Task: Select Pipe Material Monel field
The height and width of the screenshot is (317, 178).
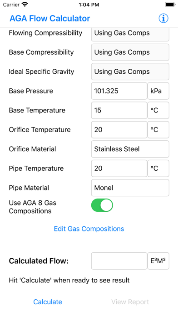Action: tap(130, 188)
